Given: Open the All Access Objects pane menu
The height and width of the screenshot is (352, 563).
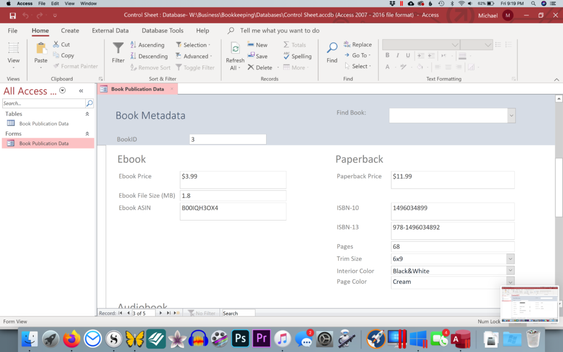Looking at the screenshot, I should [63, 91].
